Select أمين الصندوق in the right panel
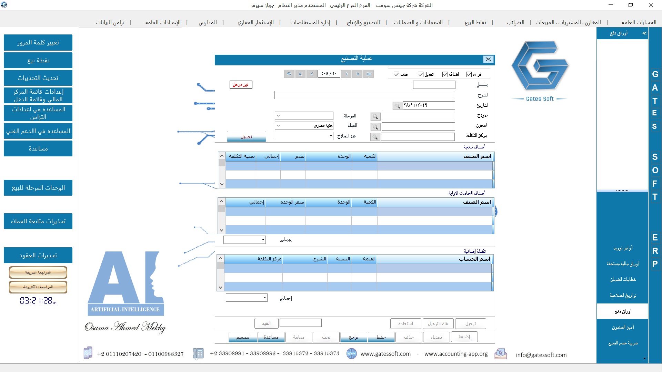Screen dimensions: 662x372 pyautogui.click(x=623, y=327)
